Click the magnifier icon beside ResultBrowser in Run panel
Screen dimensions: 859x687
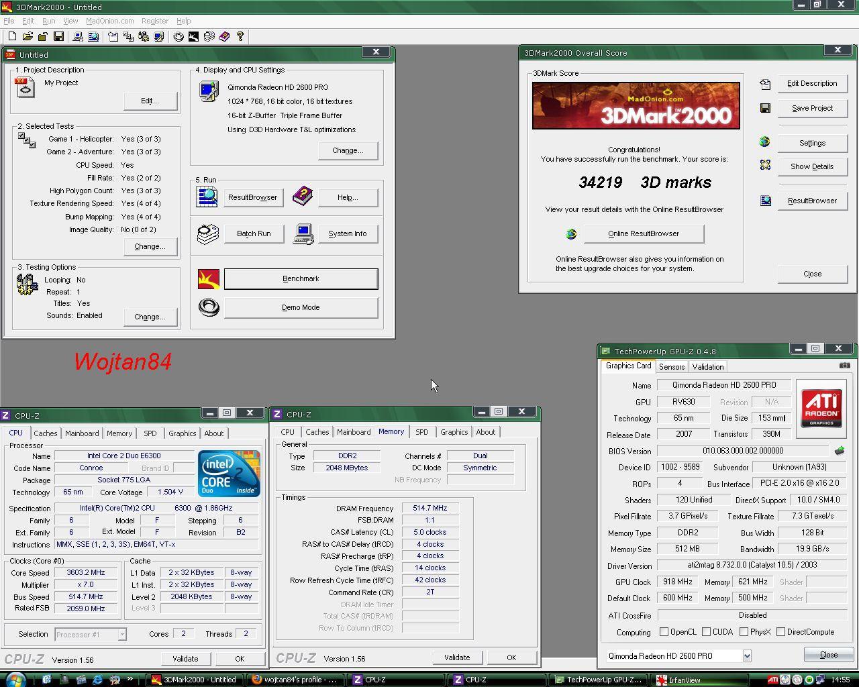pos(207,197)
